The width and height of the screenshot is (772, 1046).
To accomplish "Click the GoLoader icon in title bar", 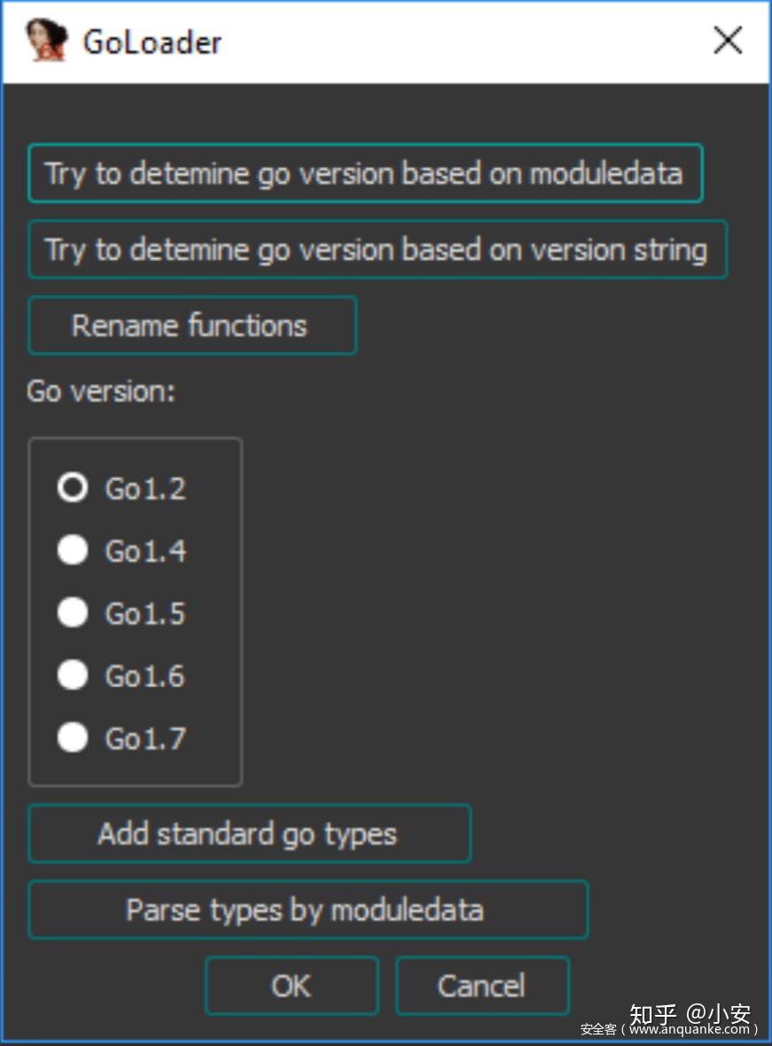I will pos(46,42).
